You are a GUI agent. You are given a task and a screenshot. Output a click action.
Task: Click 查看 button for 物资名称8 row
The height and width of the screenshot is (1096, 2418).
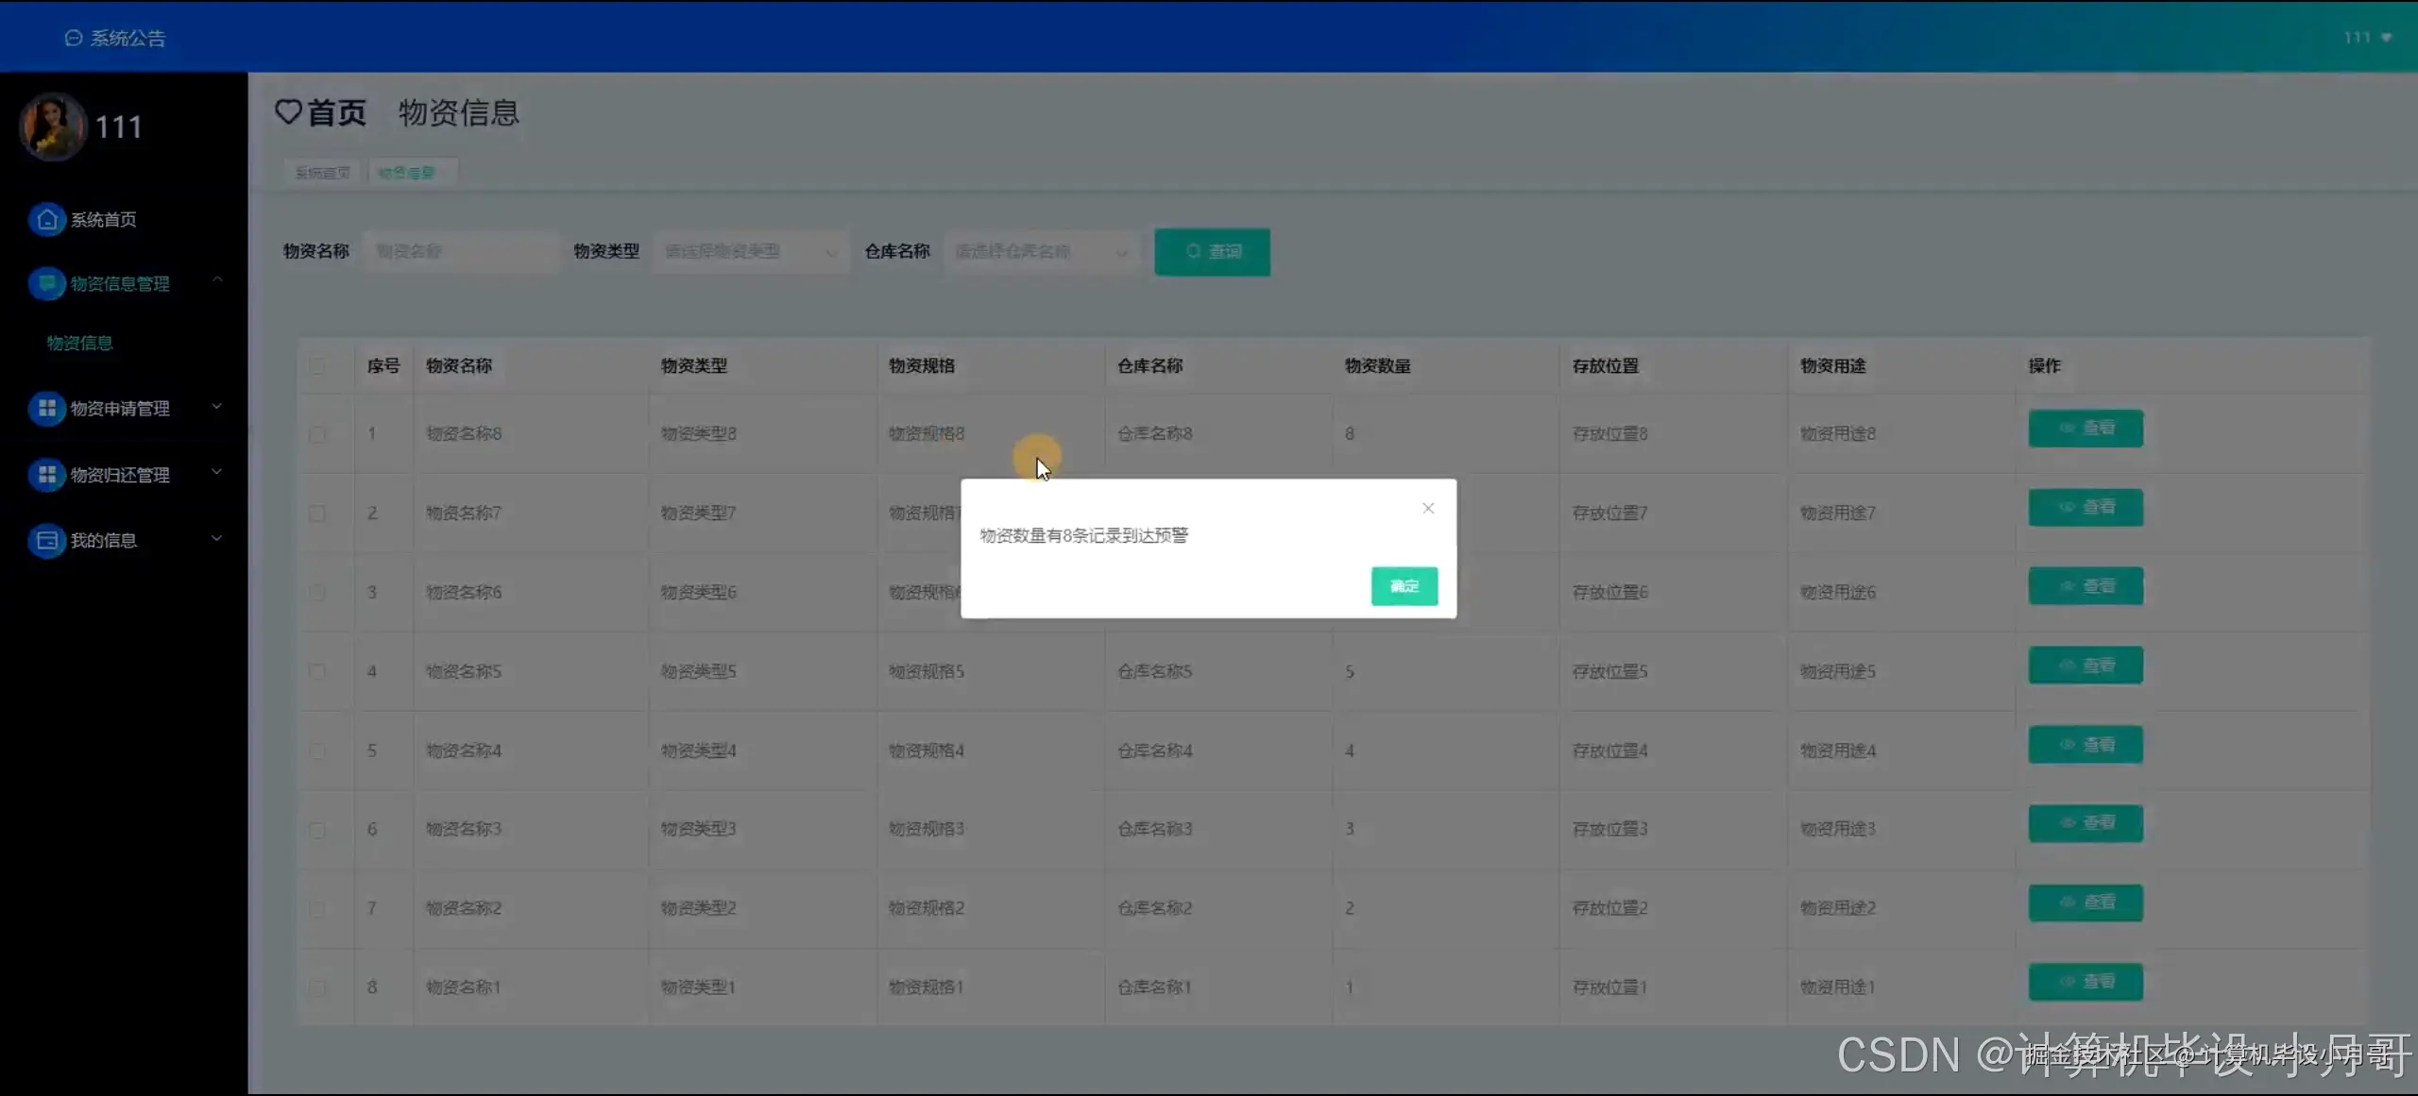(2085, 429)
